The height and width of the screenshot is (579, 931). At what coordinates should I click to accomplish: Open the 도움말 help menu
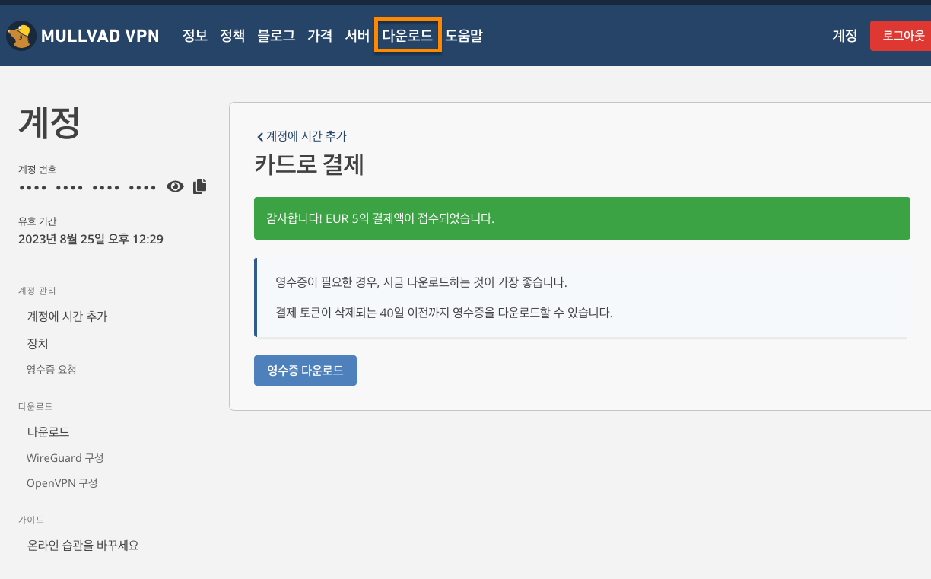coord(463,36)
